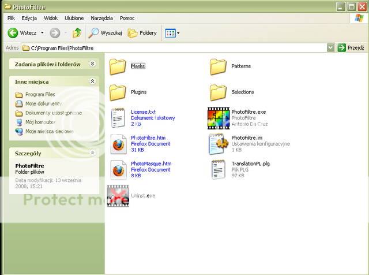369x275 pixels.
Task: Click inside the Adres path field
Action: coord(173,47)
